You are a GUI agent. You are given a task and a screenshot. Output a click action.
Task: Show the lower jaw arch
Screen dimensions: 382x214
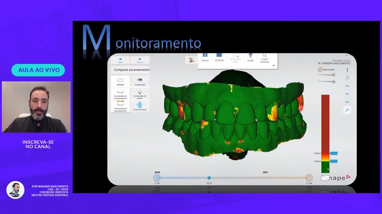[x=347, y=102]
